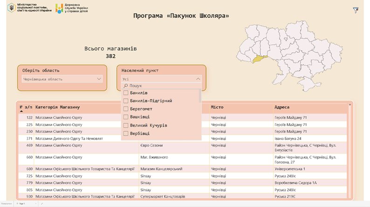The image size is (370, 207).
Task: Sort by Адреса column header
Action: tap(281, 107)
